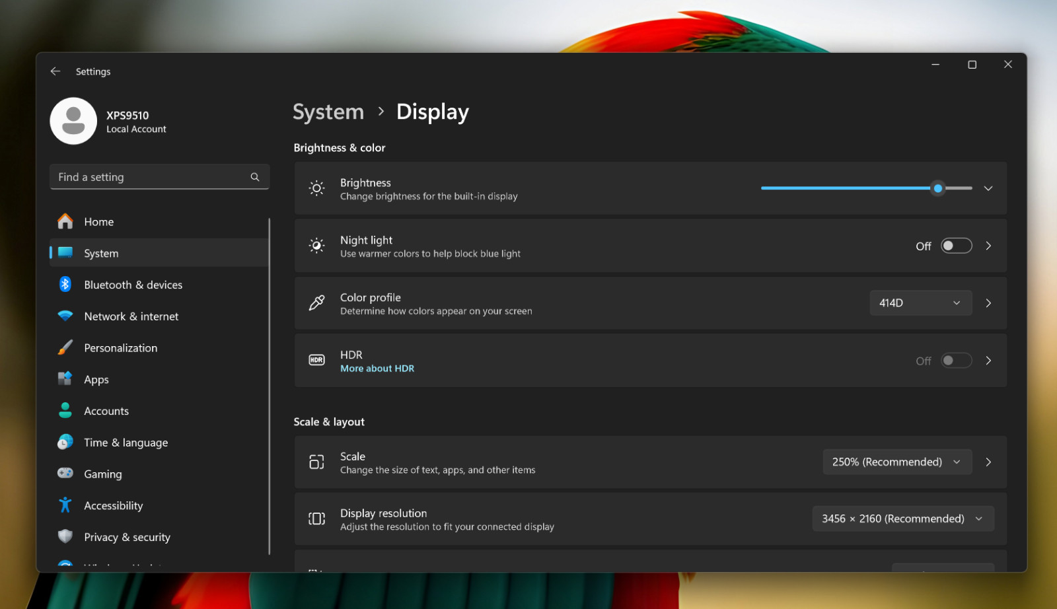Toggle the HDR switch

pos(957,361)
